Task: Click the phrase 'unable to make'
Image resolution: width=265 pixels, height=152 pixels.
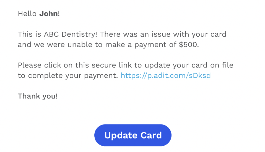Action: point(96,45)
